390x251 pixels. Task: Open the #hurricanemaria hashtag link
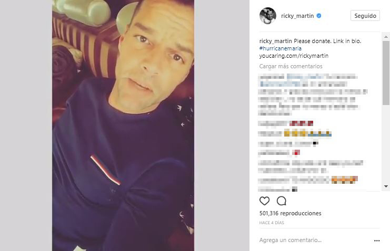click(x=281, y=48)
